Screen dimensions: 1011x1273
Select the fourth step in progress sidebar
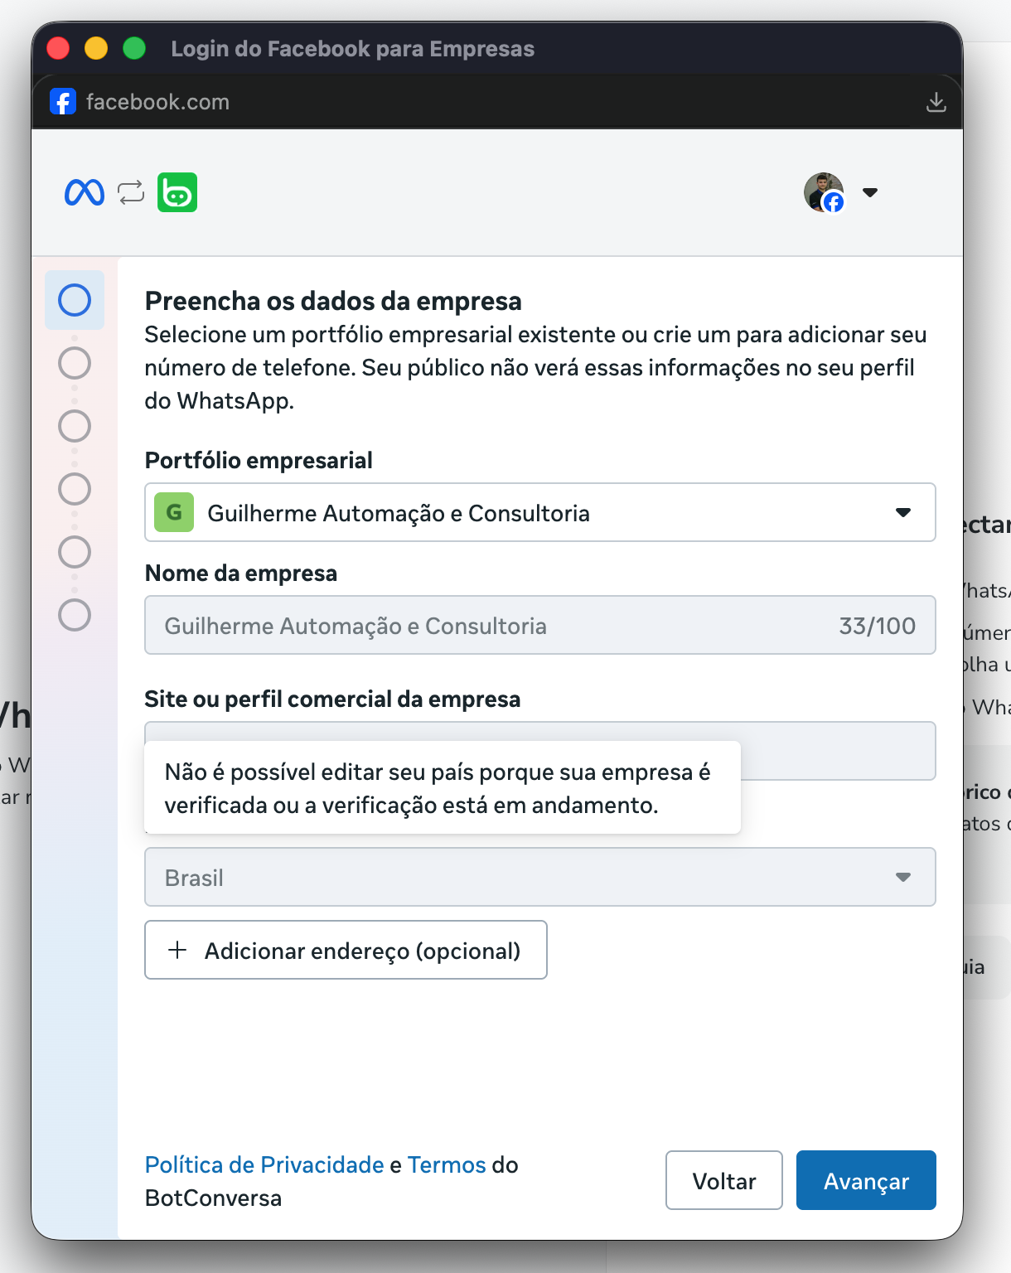(75, 489)
